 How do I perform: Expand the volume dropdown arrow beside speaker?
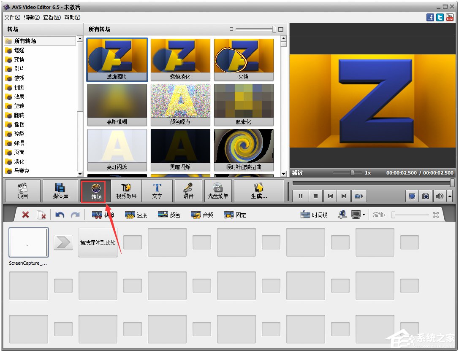pyautogui.click(x=449, y=196)
